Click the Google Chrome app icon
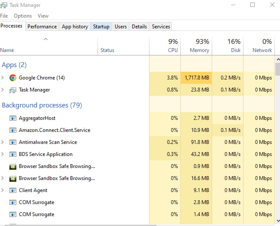The width and height of the screenshot is (280, 226). pyautogui.click(x=13, y=78)
